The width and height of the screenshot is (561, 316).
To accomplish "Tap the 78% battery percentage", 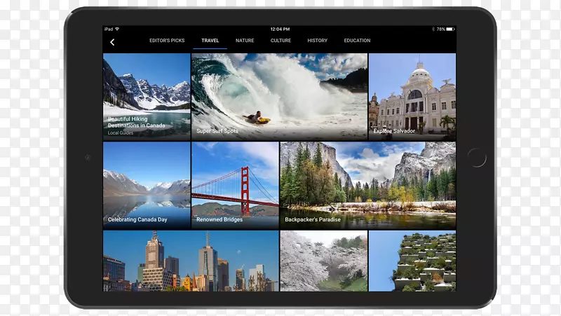I will click(440, 29).
